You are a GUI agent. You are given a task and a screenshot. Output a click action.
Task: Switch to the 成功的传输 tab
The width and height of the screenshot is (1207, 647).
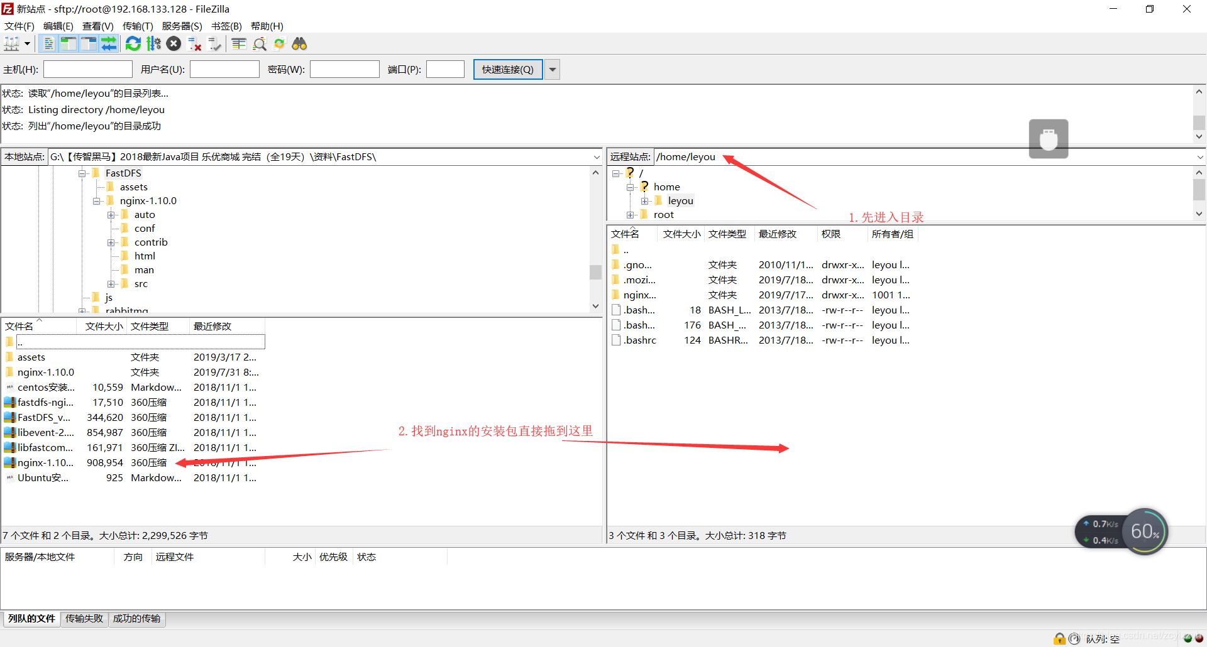coord(136,619)
